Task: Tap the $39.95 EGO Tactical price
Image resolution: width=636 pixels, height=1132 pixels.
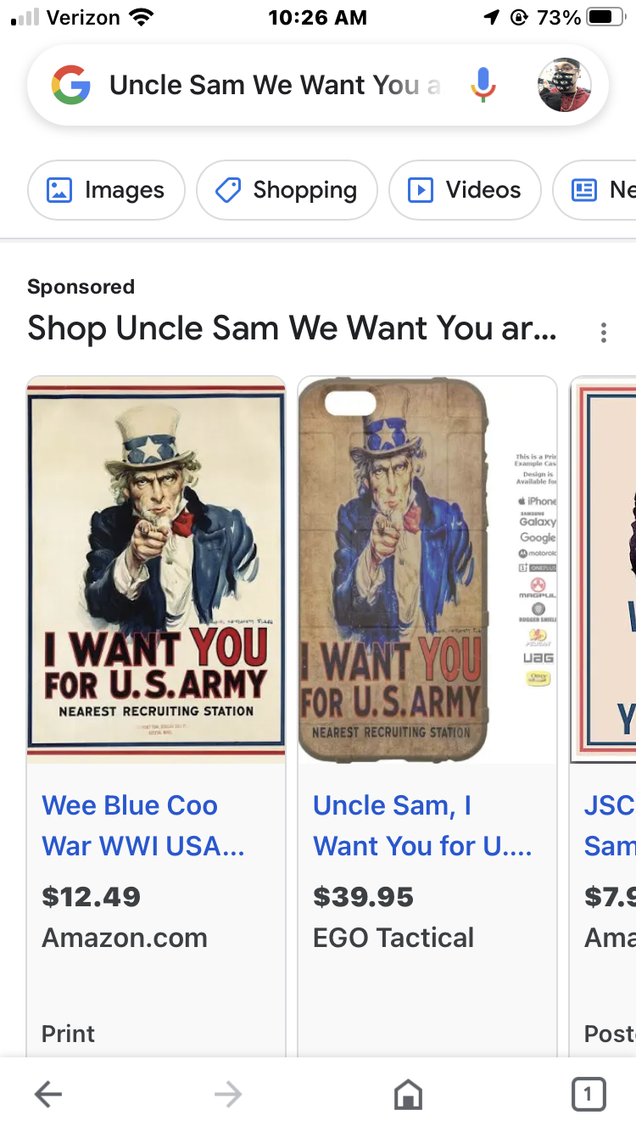Action: pyautogui.click(x=363, y=896)
